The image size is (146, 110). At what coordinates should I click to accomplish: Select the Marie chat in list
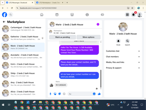point(23,47)
